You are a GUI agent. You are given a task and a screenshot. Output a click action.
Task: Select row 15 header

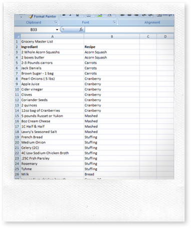pyautogui.click(x=17, y=116)
